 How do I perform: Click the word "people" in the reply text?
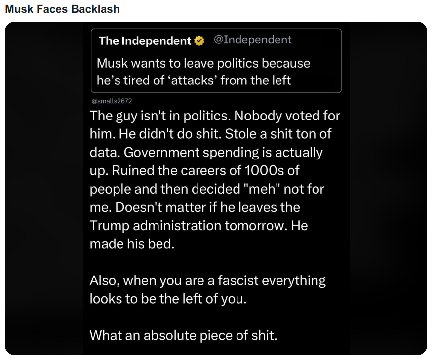tap(110, 190)
